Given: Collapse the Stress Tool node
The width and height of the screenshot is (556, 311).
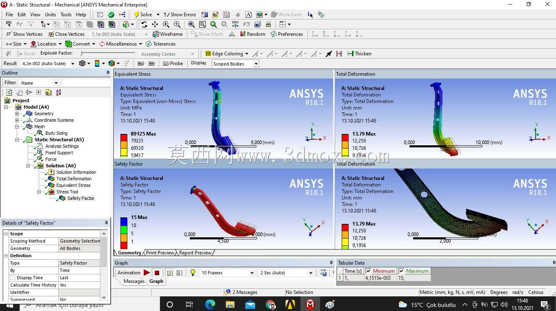Looking at the screenshot, I should click(39, 192).
